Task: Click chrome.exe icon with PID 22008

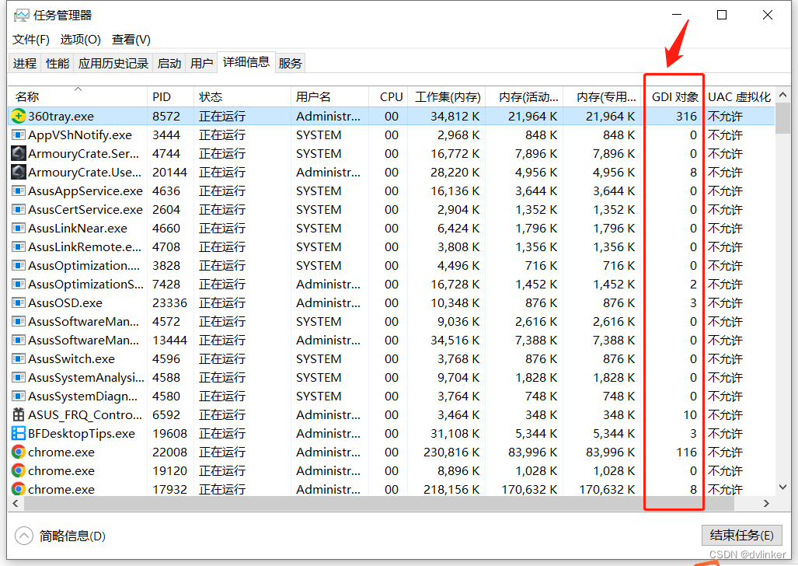Action: click(x=19, y=452)
